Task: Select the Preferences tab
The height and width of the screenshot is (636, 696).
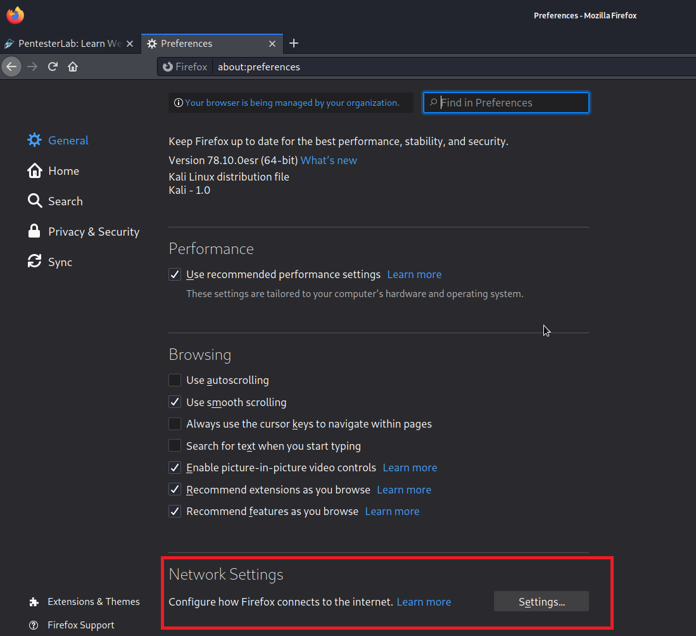Action: pyautogui.click(x=212, y=44)
